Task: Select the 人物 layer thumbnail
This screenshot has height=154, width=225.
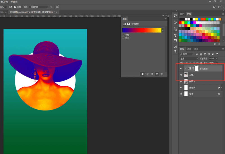Action: point(186,75)
